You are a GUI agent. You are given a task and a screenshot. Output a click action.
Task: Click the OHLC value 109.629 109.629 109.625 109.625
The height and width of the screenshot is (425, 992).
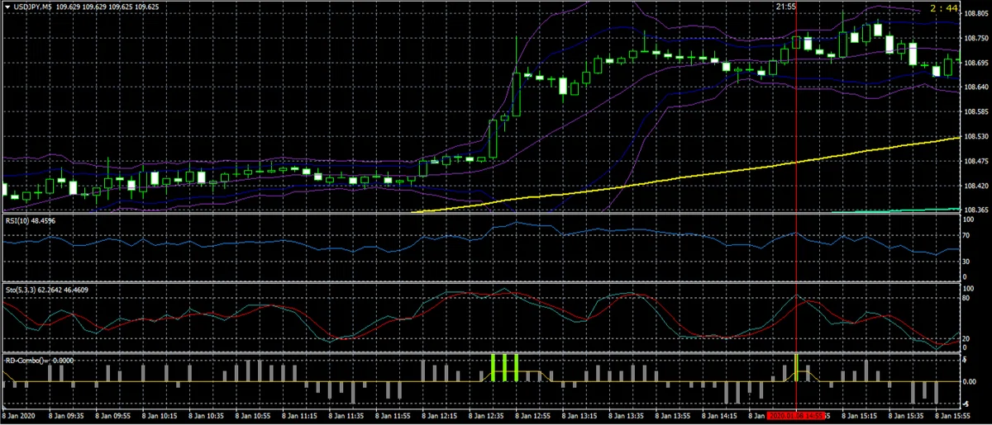pos(109,7)
